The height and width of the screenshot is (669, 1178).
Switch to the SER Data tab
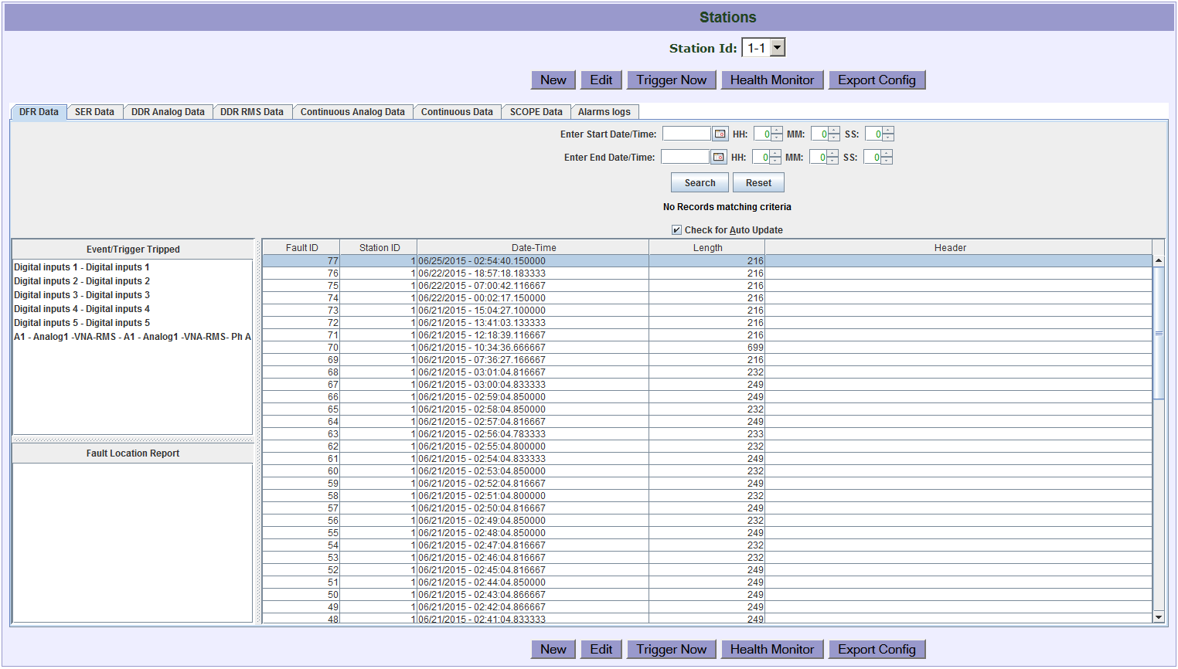coord(94,112)
